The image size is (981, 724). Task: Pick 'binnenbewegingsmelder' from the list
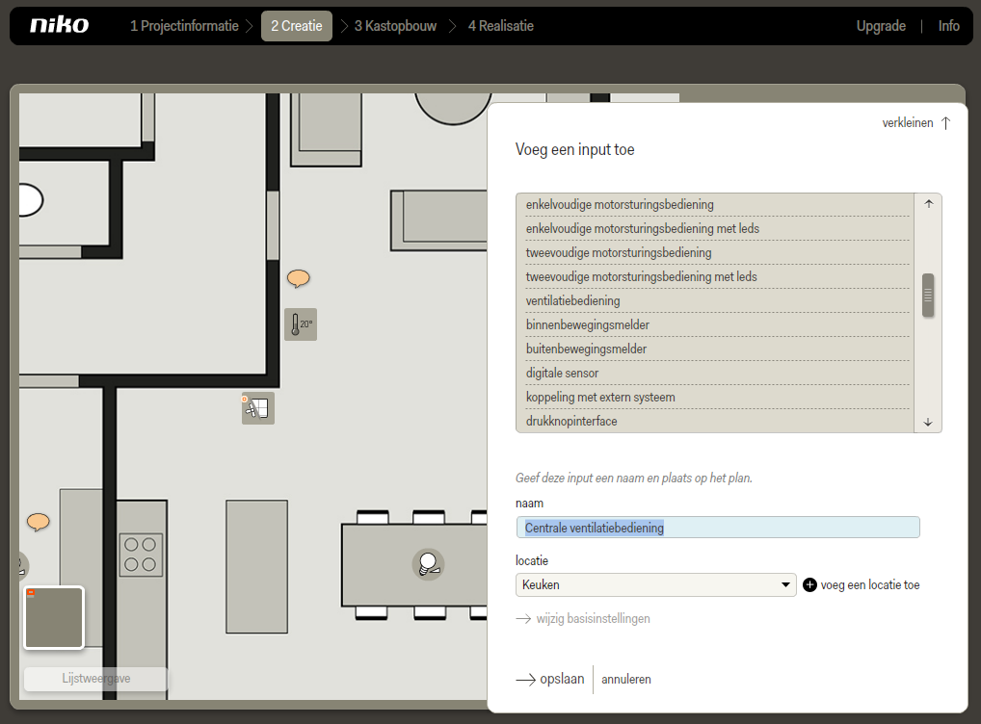point(718,325)
